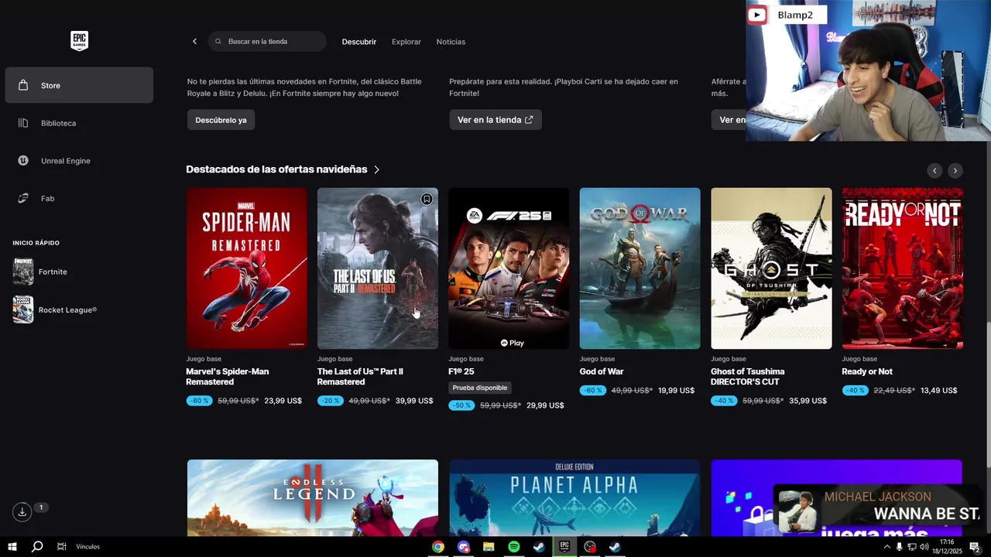Open Discord from the taskbar
This screenshot has width=991, height=557.
point(464,547)
